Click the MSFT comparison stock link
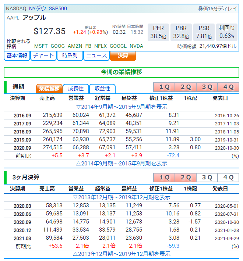The width and height of the screenshot is (243, 261). pyautogui.click(x=41, y=46)
